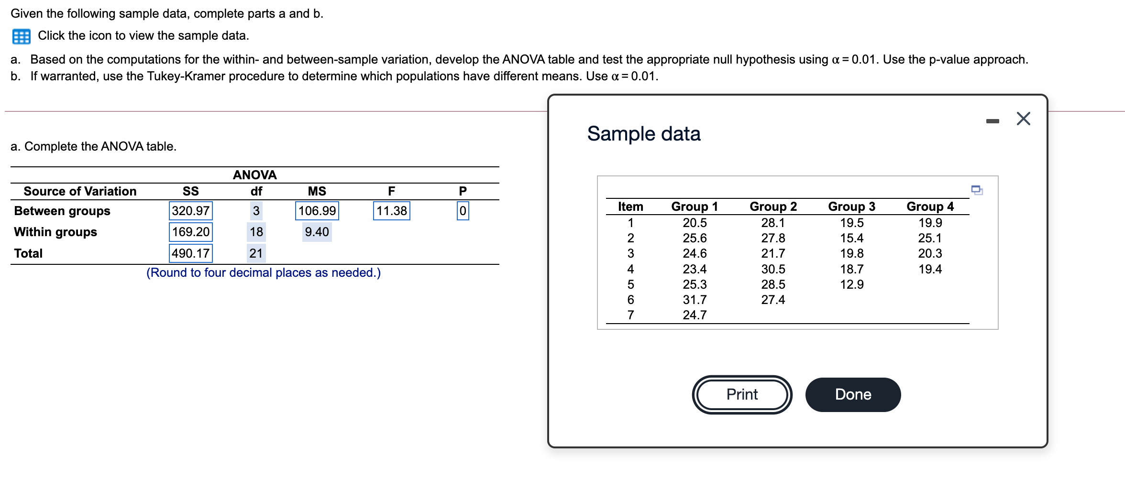Click the Done button

point(852,395)
